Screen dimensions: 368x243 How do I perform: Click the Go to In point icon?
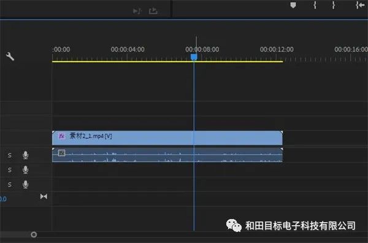(360, 5)
